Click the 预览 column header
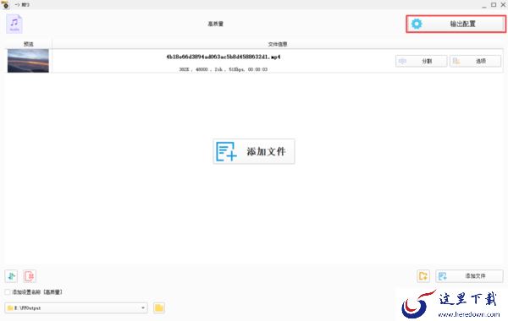 click(29, 44)
